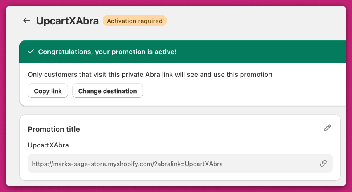Click the Congratulations promotion is active message
The height and width of the screenshot is (192, 352).
pyautogui.click(x=107, y=52)
